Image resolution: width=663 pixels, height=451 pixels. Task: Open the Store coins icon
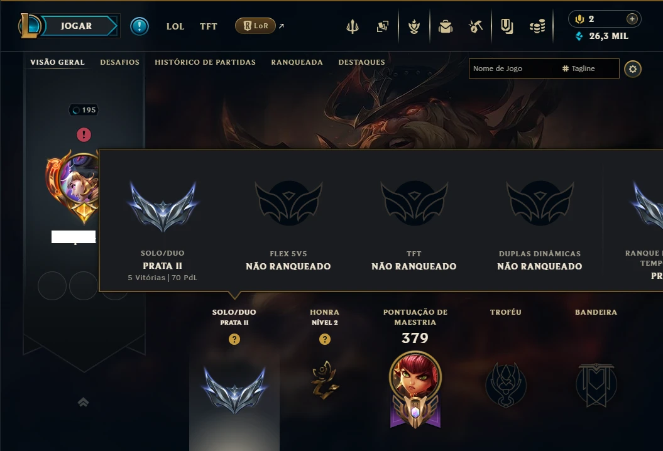(x=537, y=26)
